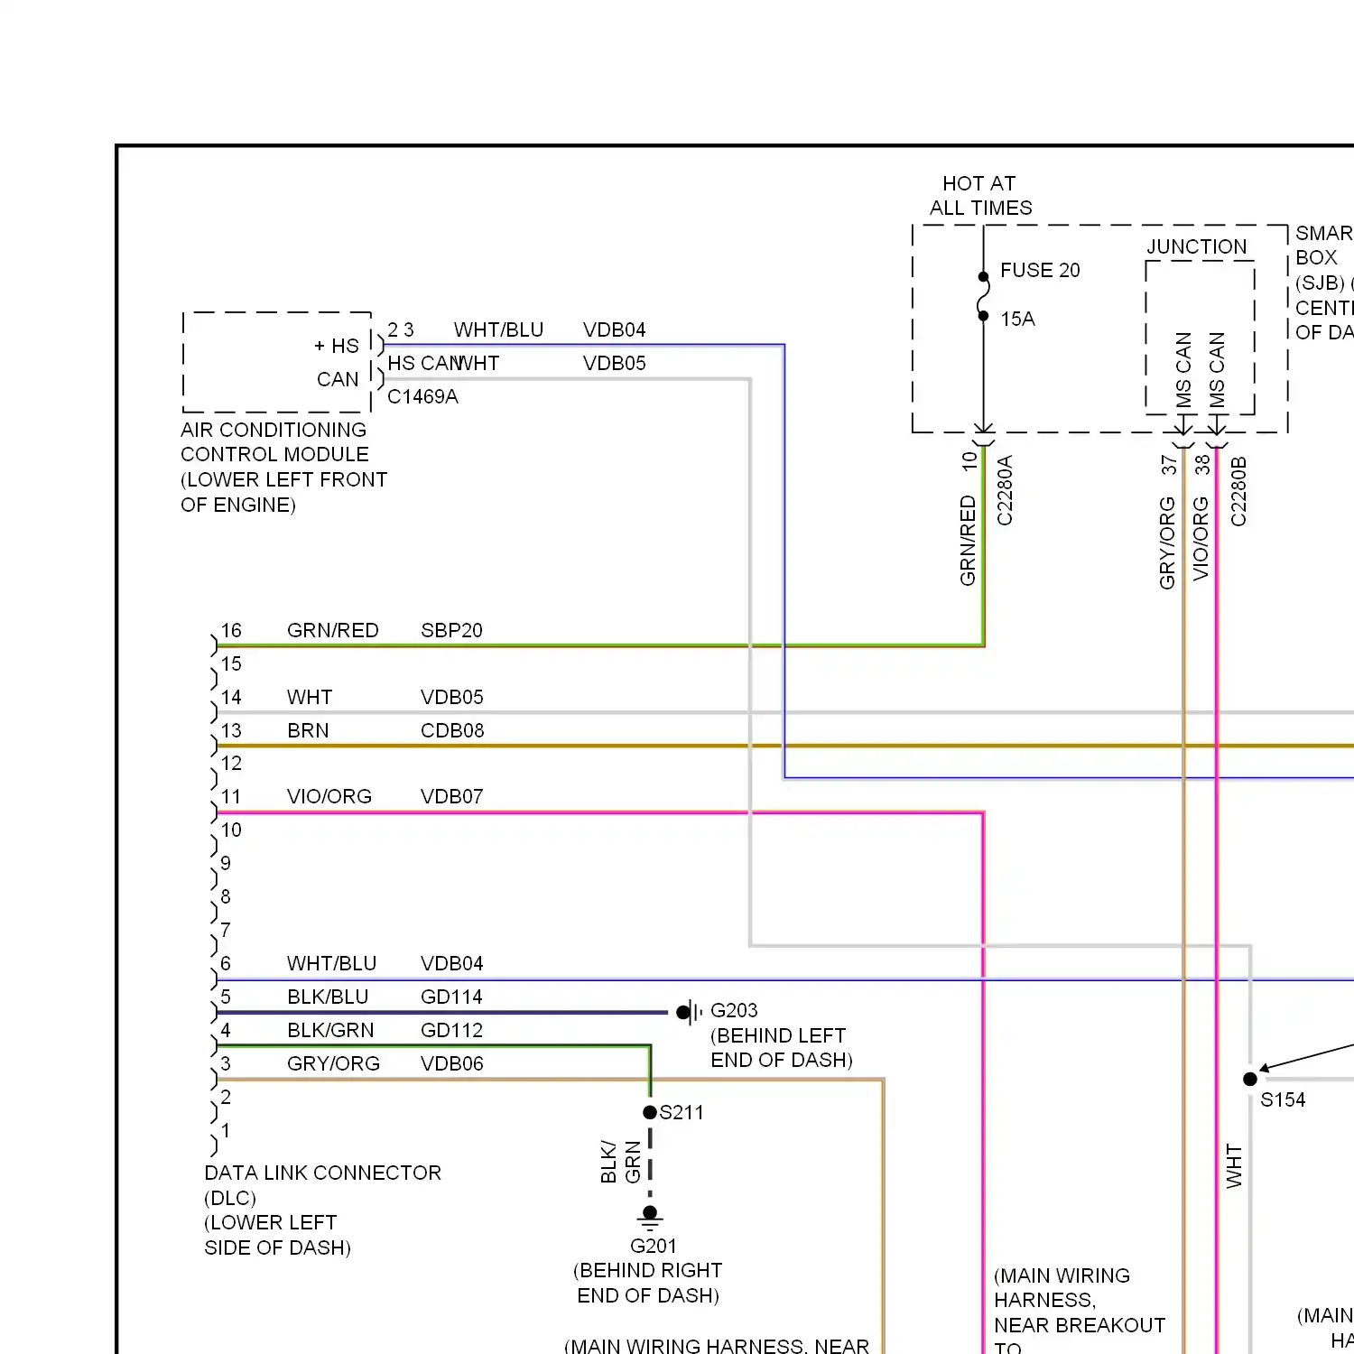Select '(BEHIND RIGHT END OF DASH)' note

pos(648,1283)
